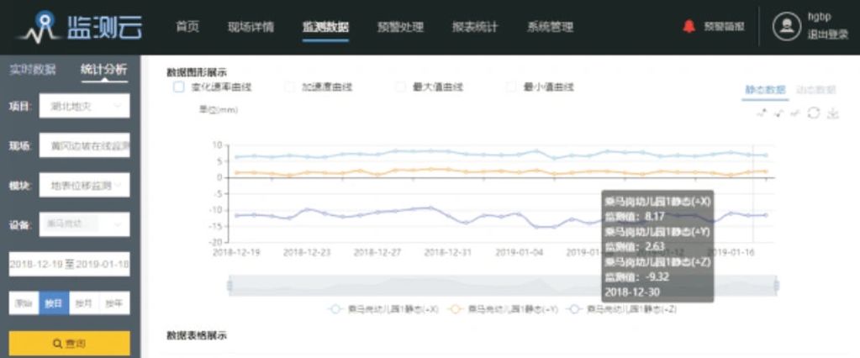Click the yellow 查询 button
860x358 pixels.
(70, 344)
